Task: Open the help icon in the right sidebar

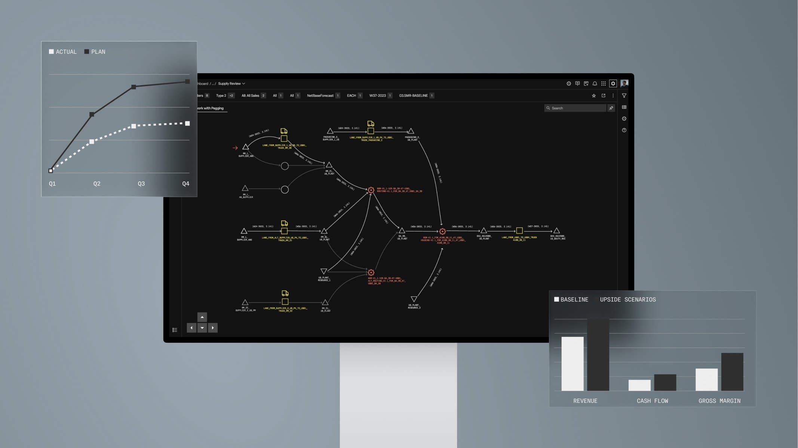Action: pyautogui.click(x=624, y=130)
